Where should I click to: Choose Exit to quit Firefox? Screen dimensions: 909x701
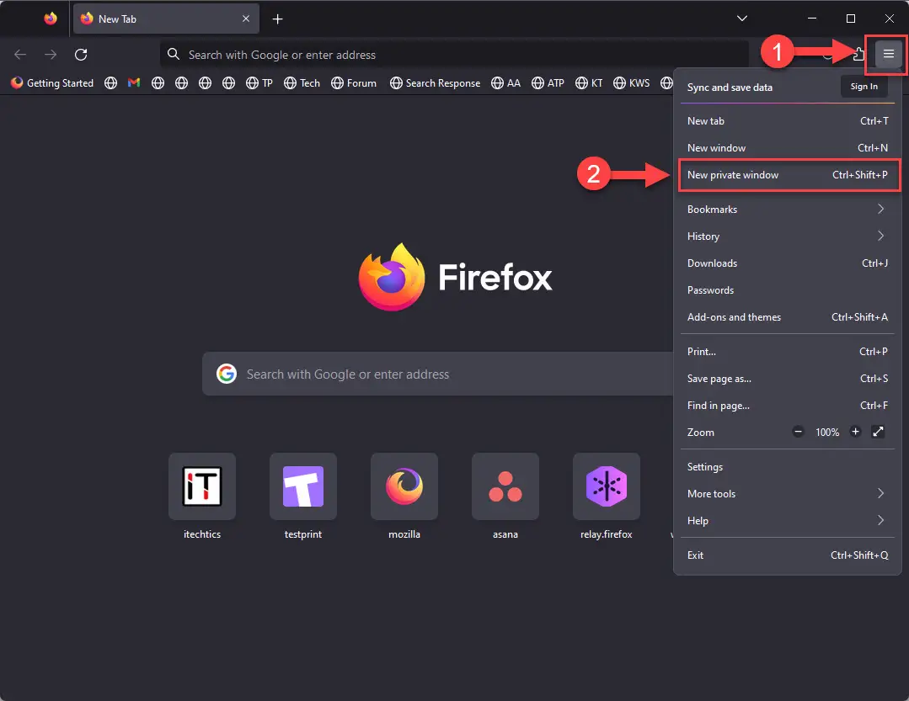click(787, 555)
